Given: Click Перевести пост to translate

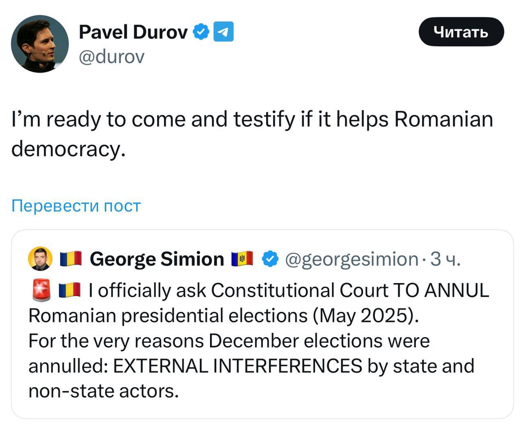Looking at the screenshot, I should click(76, 206).
